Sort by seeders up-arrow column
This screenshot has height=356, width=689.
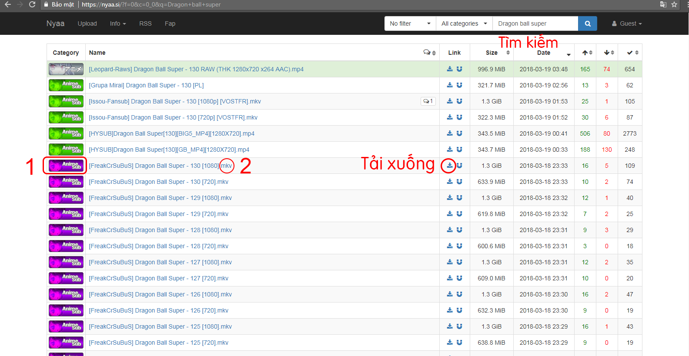coord(585,53)
